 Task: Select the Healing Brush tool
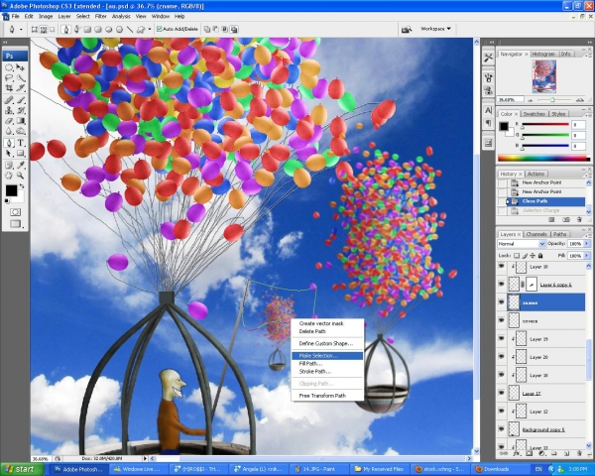pos(9,100)
